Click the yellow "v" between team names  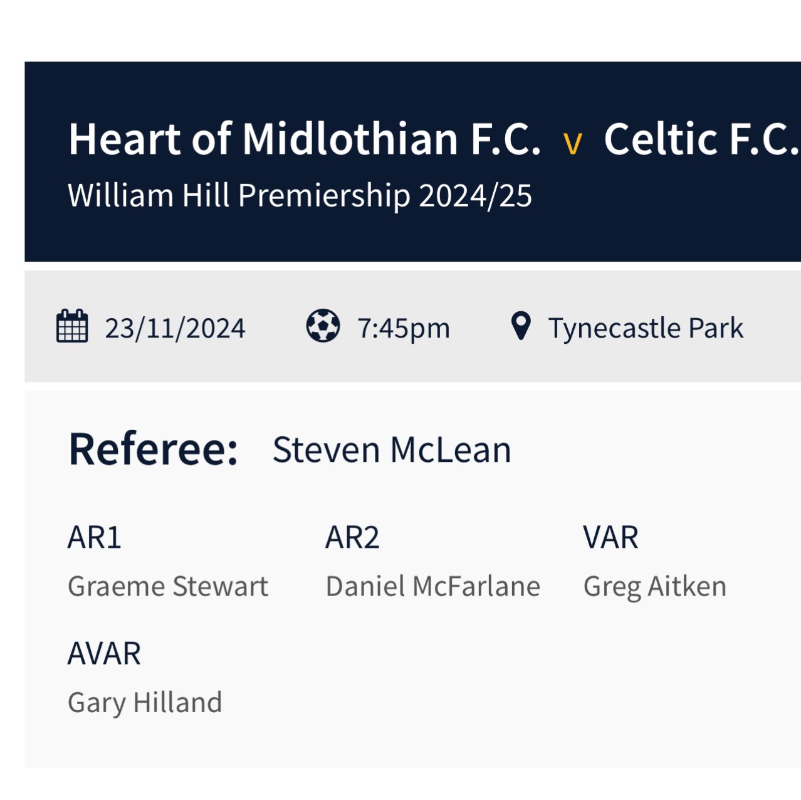click(x=572, y=143)
